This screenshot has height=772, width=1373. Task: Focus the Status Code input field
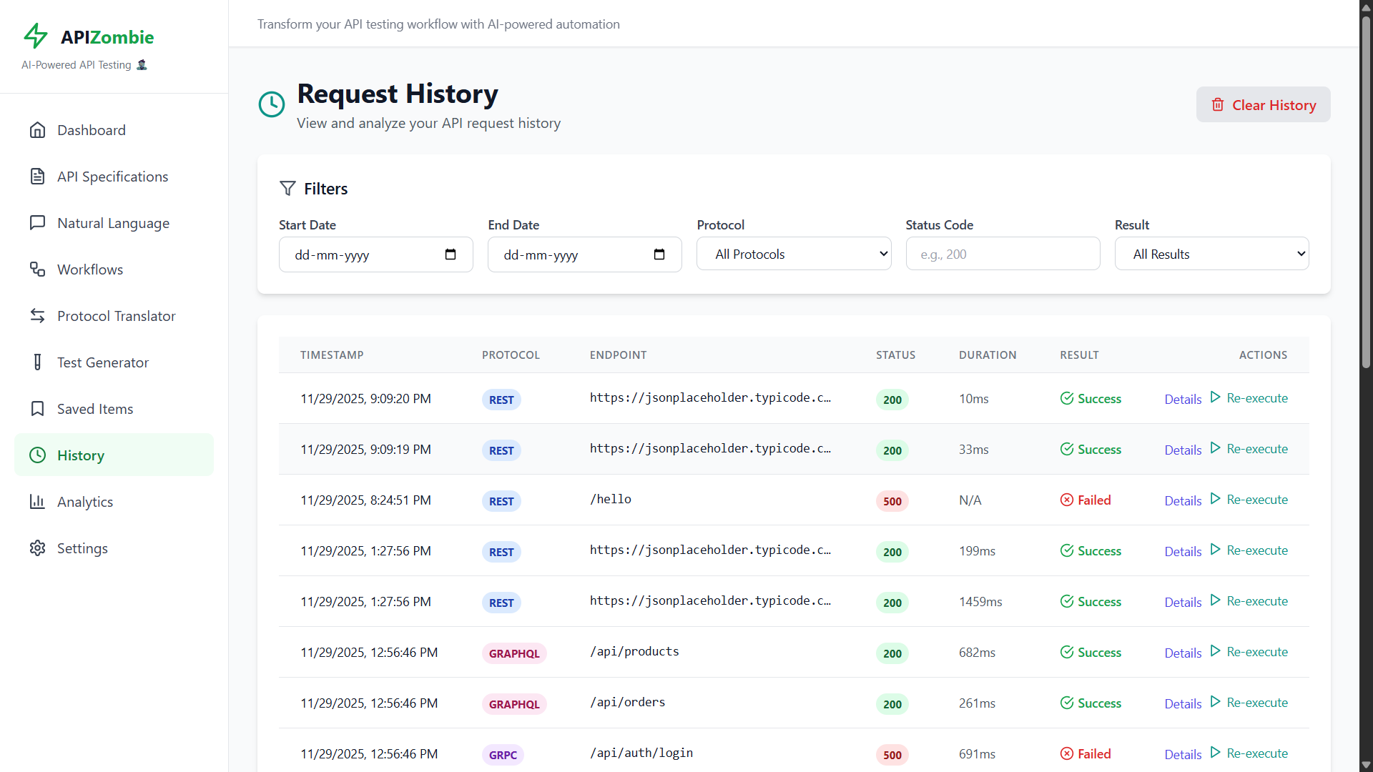tap(1003, 254)
